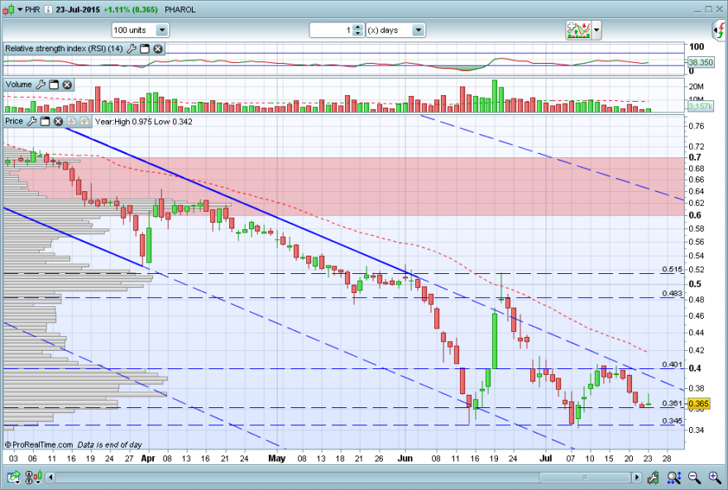The width and height of the screenshot is (728, 490).
Task: Click the timeframe number input field
Action: click(x=332, y=30)
